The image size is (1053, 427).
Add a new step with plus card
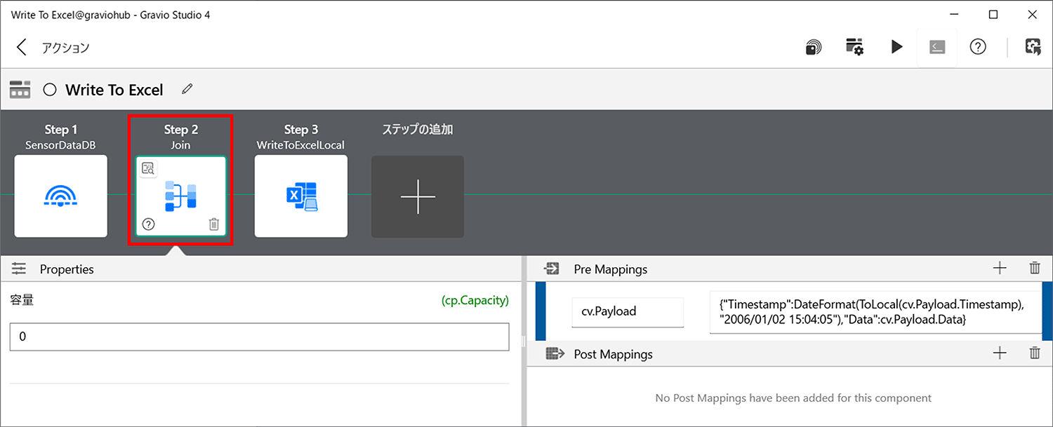pos(418,196)
